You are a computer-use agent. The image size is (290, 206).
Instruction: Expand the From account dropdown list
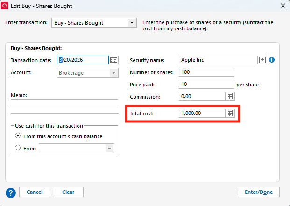(x=109, y=148)
